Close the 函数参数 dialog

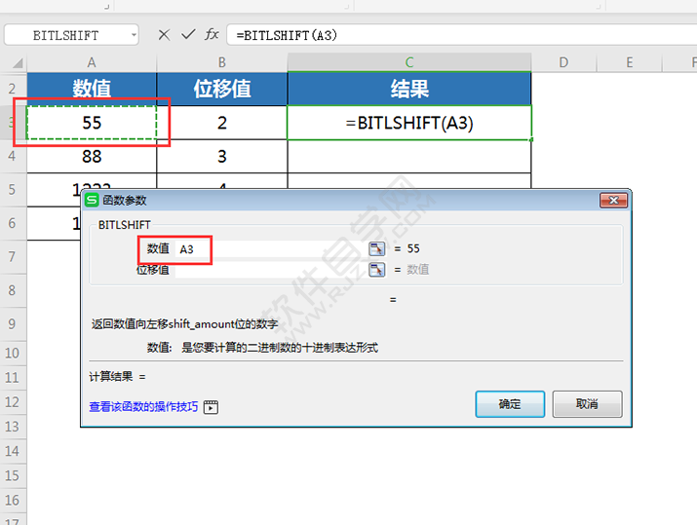(x=613, y=201)
